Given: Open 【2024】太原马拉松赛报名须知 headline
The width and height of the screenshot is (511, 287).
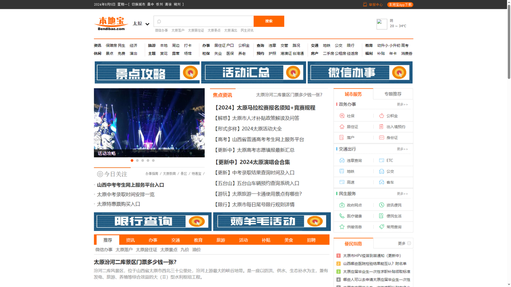Looking at the screenshot, I should (265, 108).
